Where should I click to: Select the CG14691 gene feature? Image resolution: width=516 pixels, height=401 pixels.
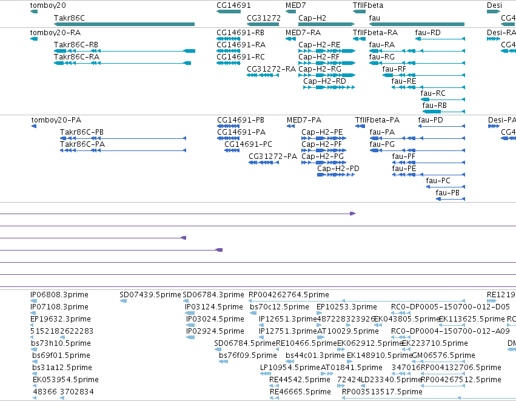(229, 12)
